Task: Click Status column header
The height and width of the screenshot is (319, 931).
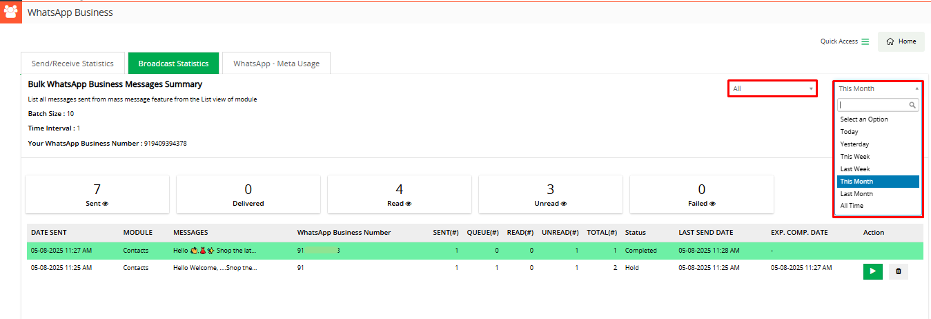Action: pos(636,233)
